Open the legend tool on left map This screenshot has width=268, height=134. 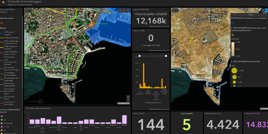[x=124, y=11]
